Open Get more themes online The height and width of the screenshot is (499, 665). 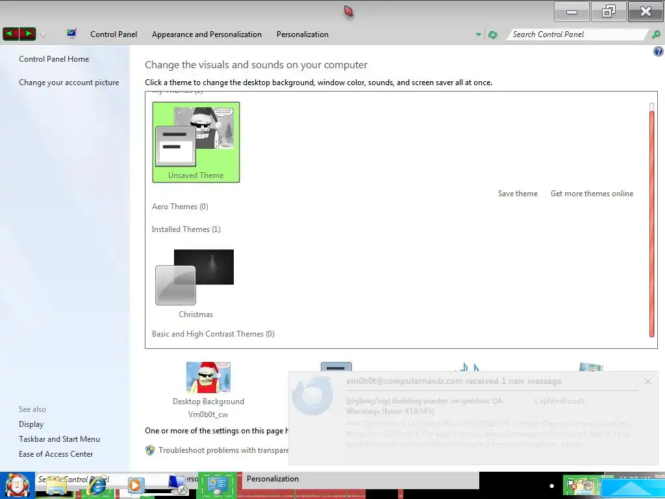[592, 194]
